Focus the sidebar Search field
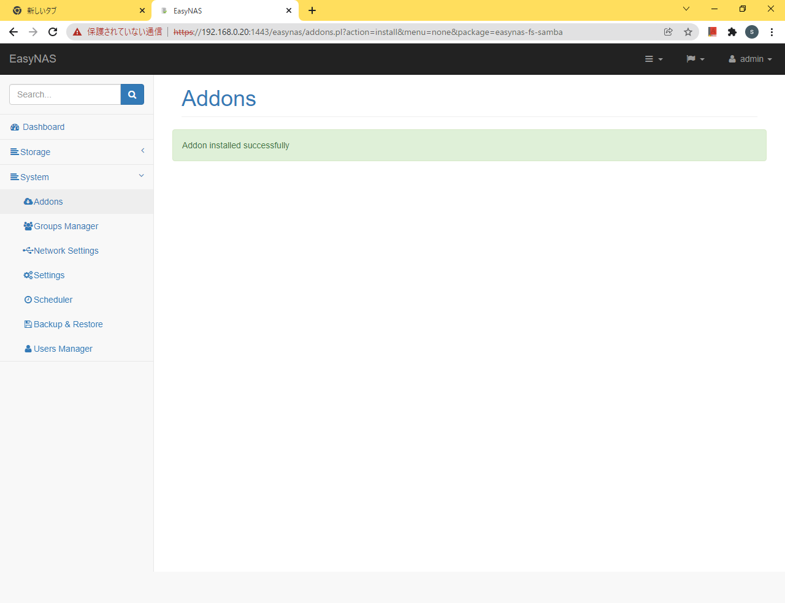 point(65,94)
